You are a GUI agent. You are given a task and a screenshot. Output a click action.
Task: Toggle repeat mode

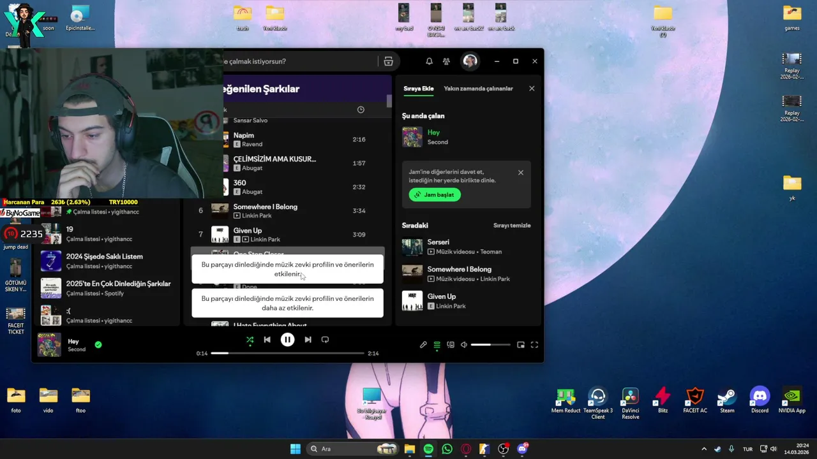pyautogui.click(x=325, y=340)
